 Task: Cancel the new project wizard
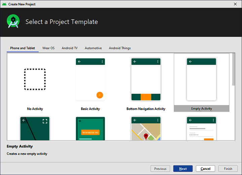click(x=205, y=169)
